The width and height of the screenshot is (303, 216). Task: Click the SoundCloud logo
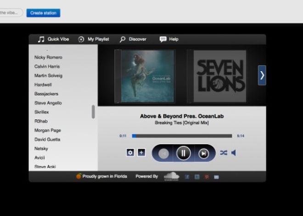click(x=171, y=176)
